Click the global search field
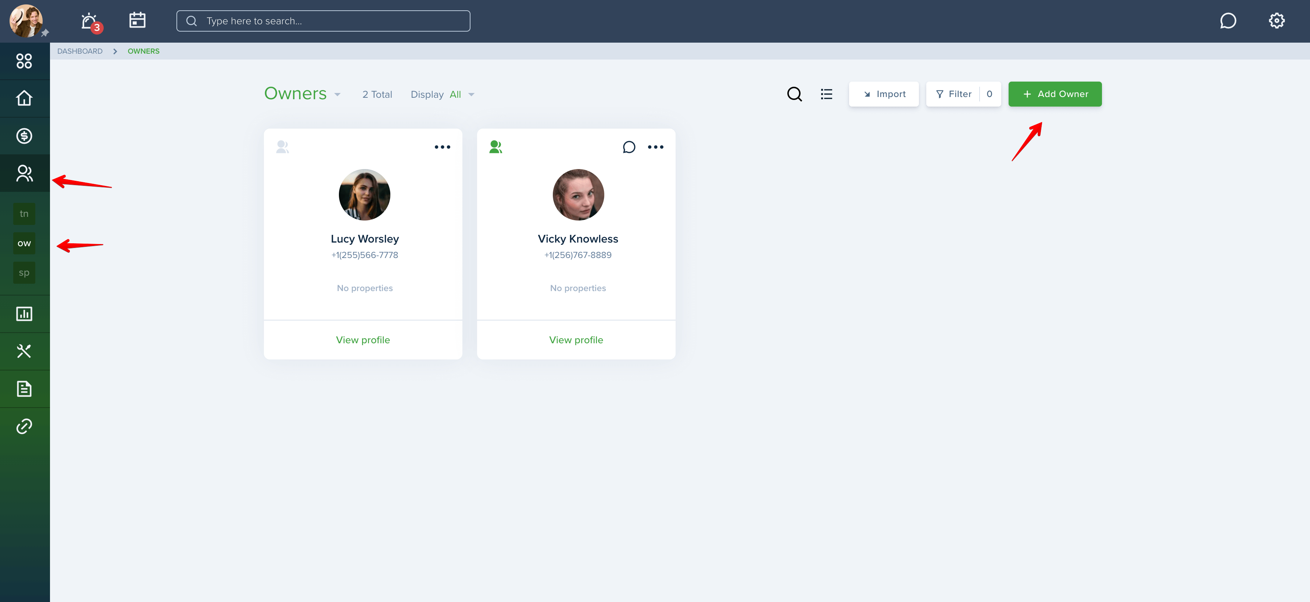1310x602 pixels. (323, 21)
